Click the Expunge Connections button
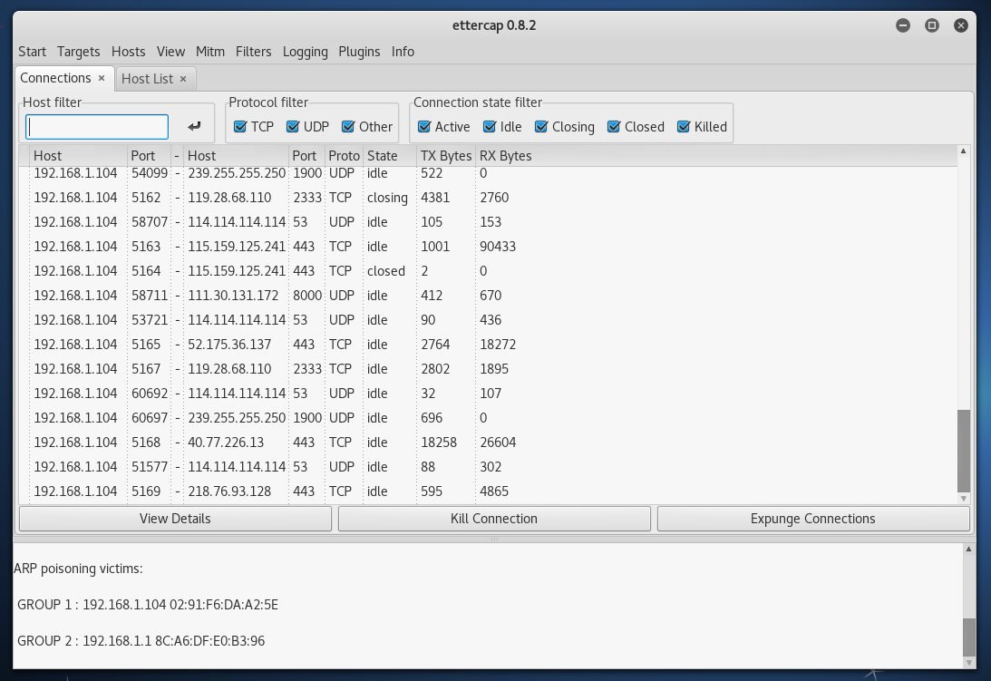The image size is (991, 681). (812, 519)
